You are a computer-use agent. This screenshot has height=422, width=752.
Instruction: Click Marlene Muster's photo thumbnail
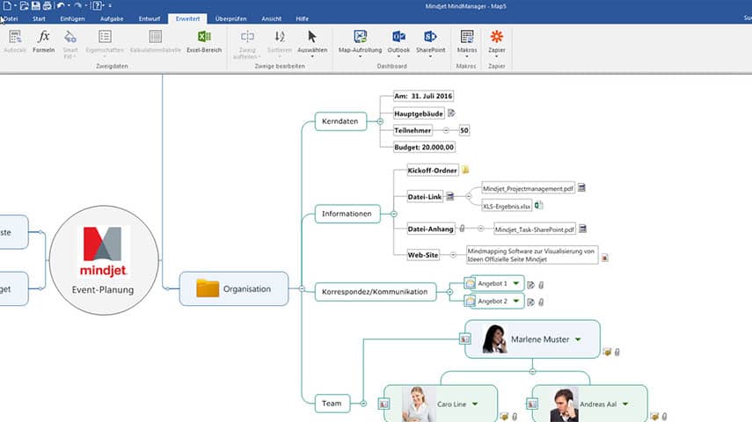point(494,339)
